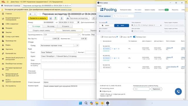Click the Главное sidebar section
Image resolution: width=188 pixels, height=106 pixels.
(9, 14)
